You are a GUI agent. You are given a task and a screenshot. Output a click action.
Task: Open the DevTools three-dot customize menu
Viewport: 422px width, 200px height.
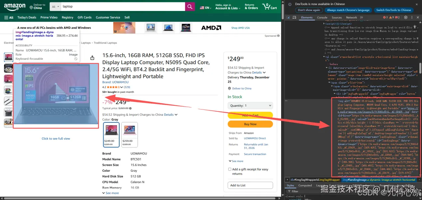pyautogui.click(x=412, y=17)
